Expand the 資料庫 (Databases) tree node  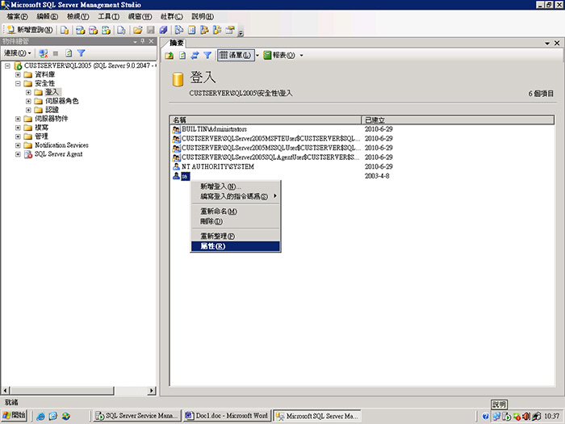click(x=18, y=74)
